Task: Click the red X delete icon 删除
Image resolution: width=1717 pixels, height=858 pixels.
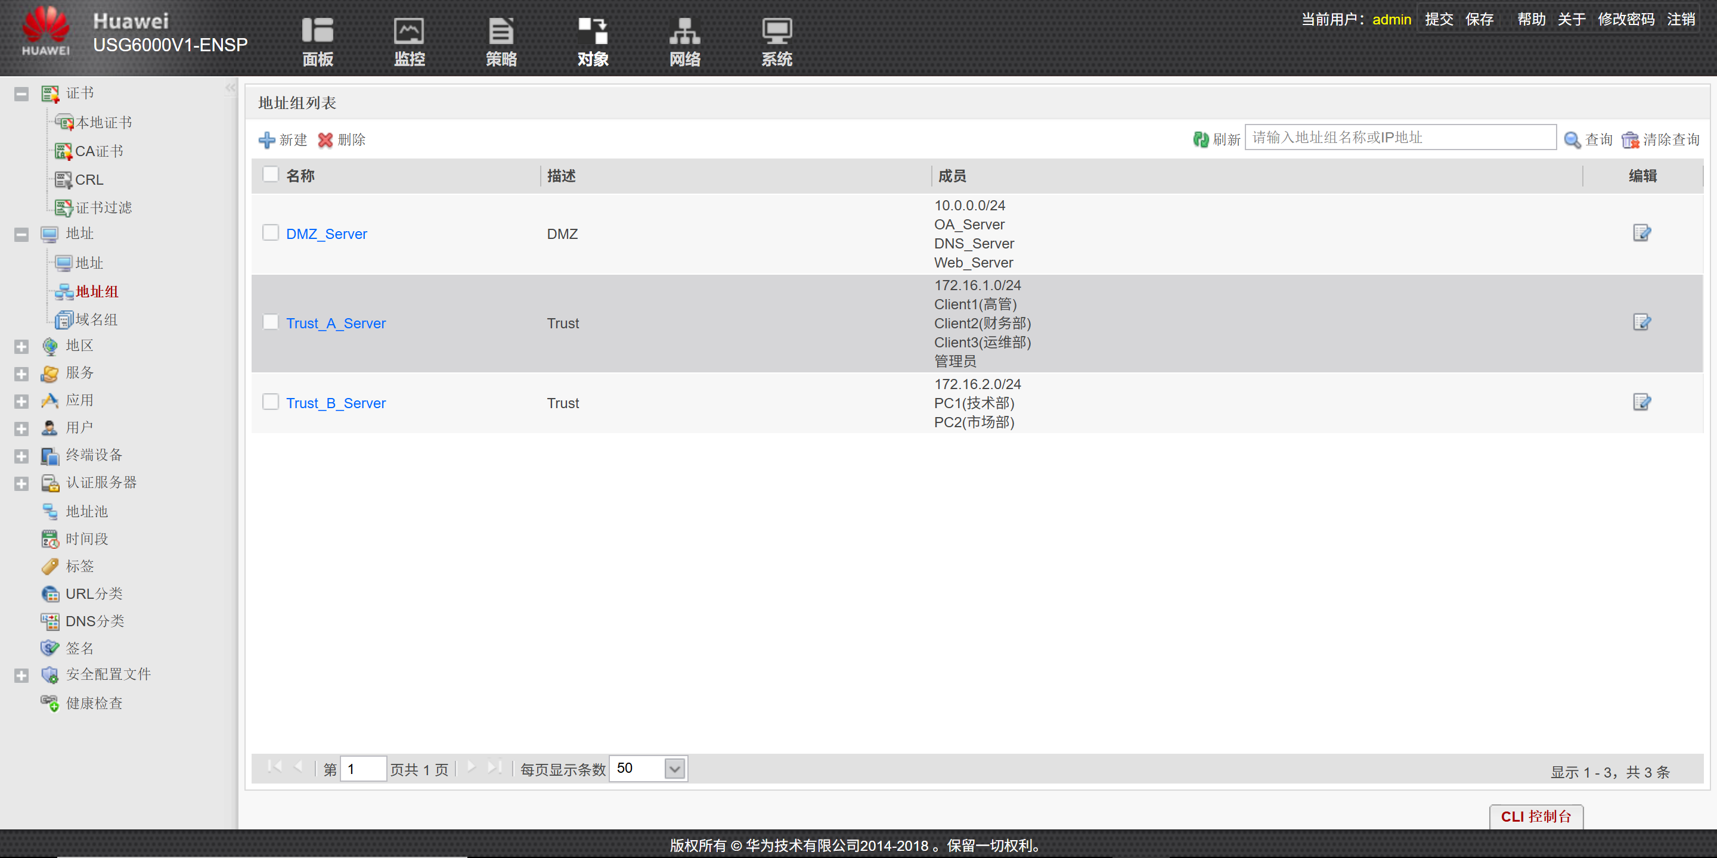Action: [326, 140]
